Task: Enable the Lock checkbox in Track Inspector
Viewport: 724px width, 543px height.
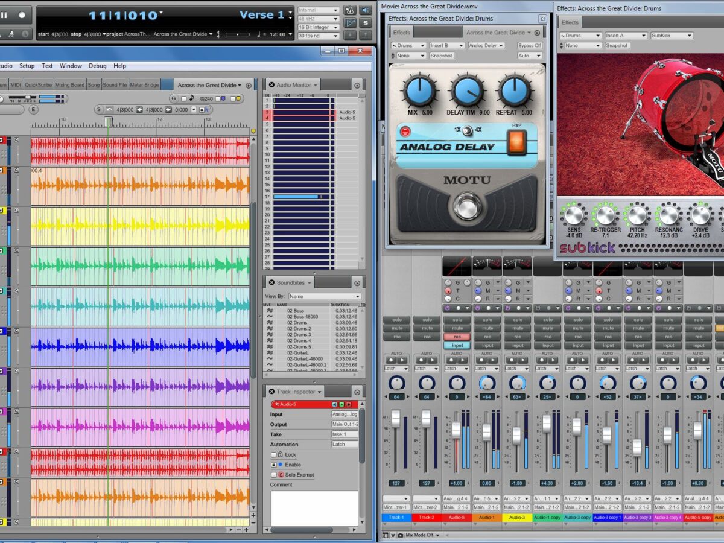Action: 274,454
